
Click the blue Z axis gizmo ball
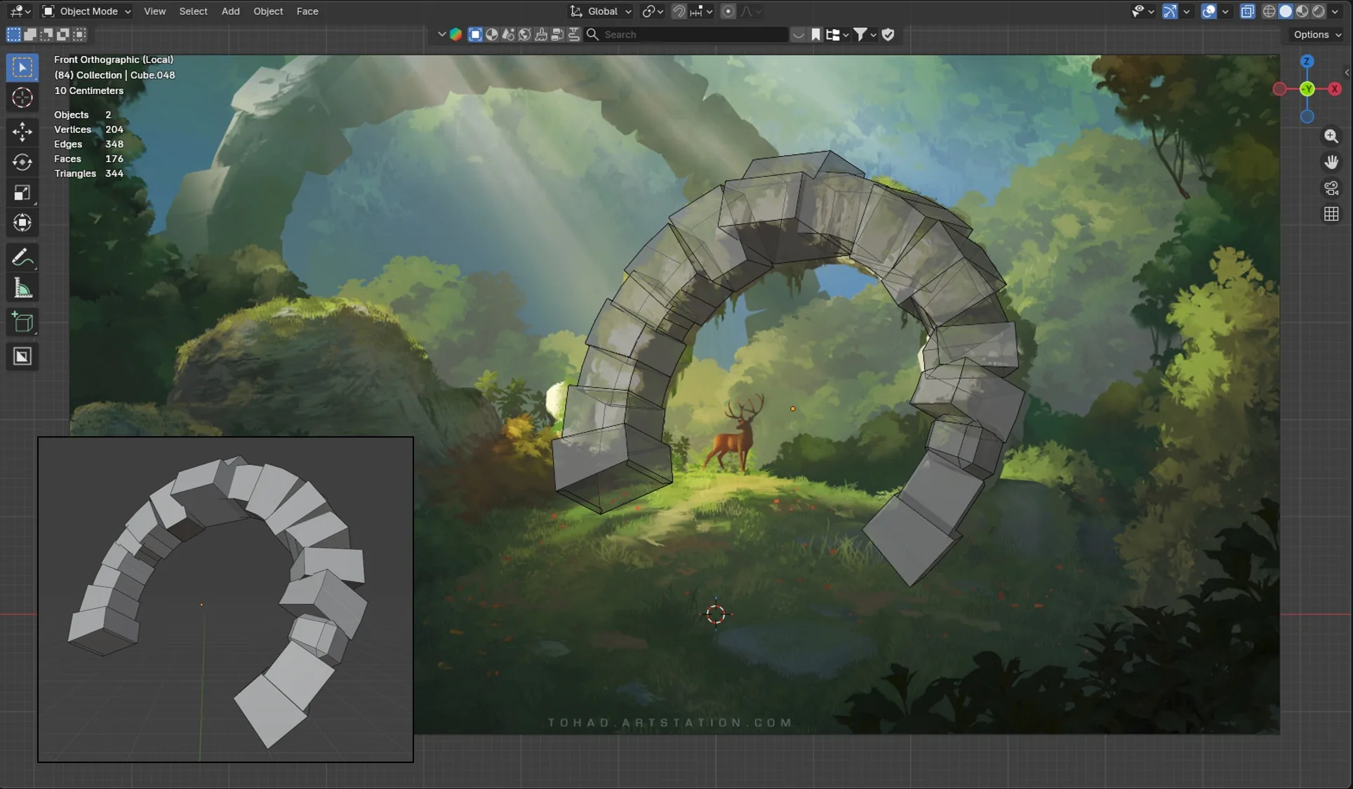pyautogui.click(x=1307, y=62)
